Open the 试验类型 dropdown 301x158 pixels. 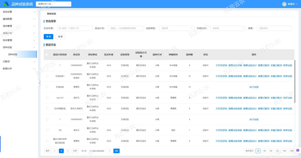tap(176, 28)
